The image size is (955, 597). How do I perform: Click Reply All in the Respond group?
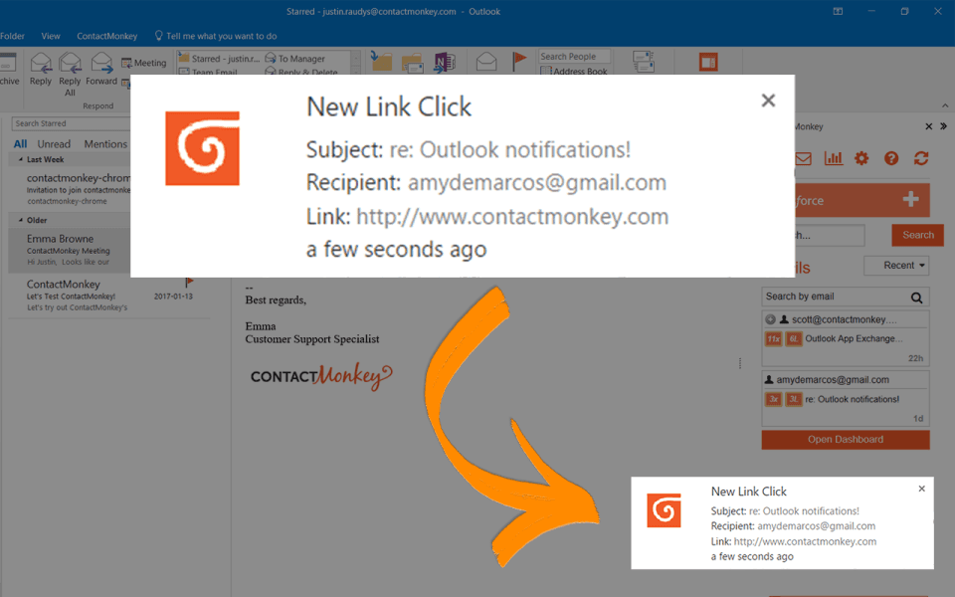coord(70,74)
